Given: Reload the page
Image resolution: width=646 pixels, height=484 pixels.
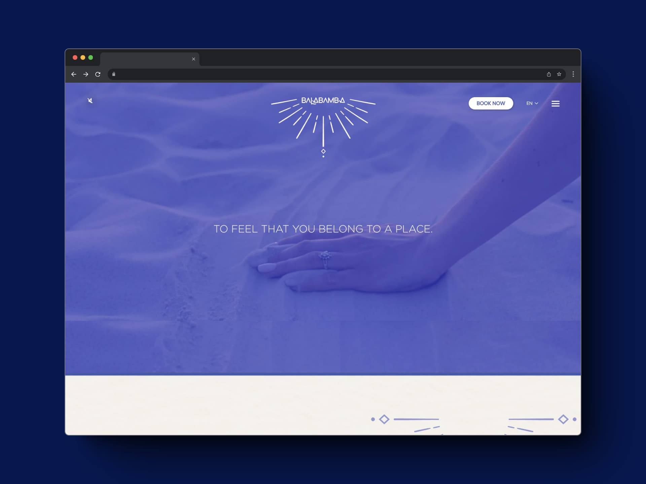Looking at the screenshot, I should coord(98,74).
